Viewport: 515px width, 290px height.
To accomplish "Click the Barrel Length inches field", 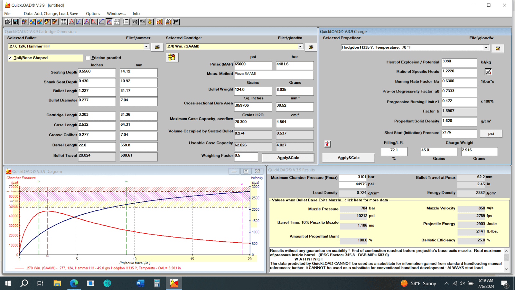I will pyautogui.click(x=97, y=146).
